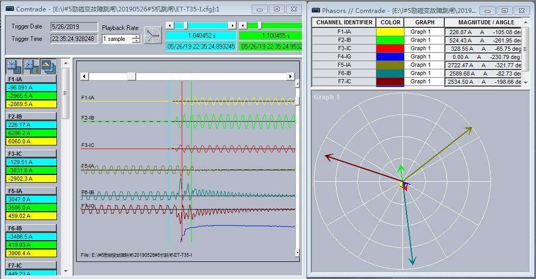Image resolution: width=536 pixels, height=279 pixels.
Task: Click the red color swatch for F3-IC
Action: click(x=389, y=49)
